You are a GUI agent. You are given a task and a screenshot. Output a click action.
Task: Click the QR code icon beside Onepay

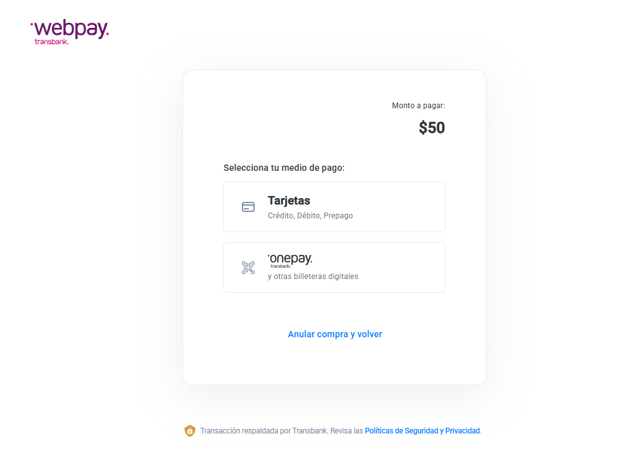(248, 267)
